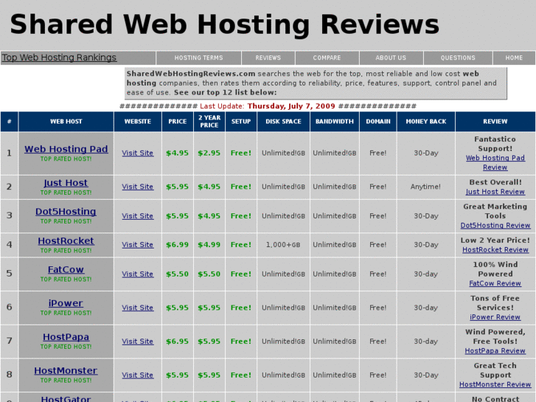Click the Domain column header

click(378, 122)
